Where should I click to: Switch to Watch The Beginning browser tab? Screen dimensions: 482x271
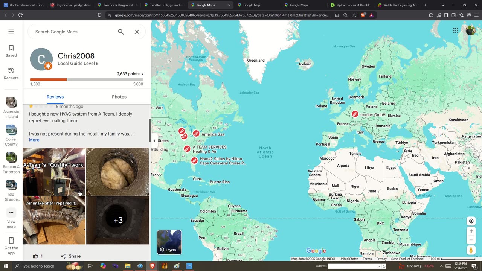pos(397,5)
